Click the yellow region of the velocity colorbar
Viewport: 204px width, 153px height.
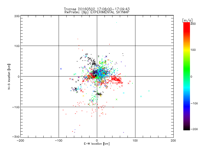[187, 50]
